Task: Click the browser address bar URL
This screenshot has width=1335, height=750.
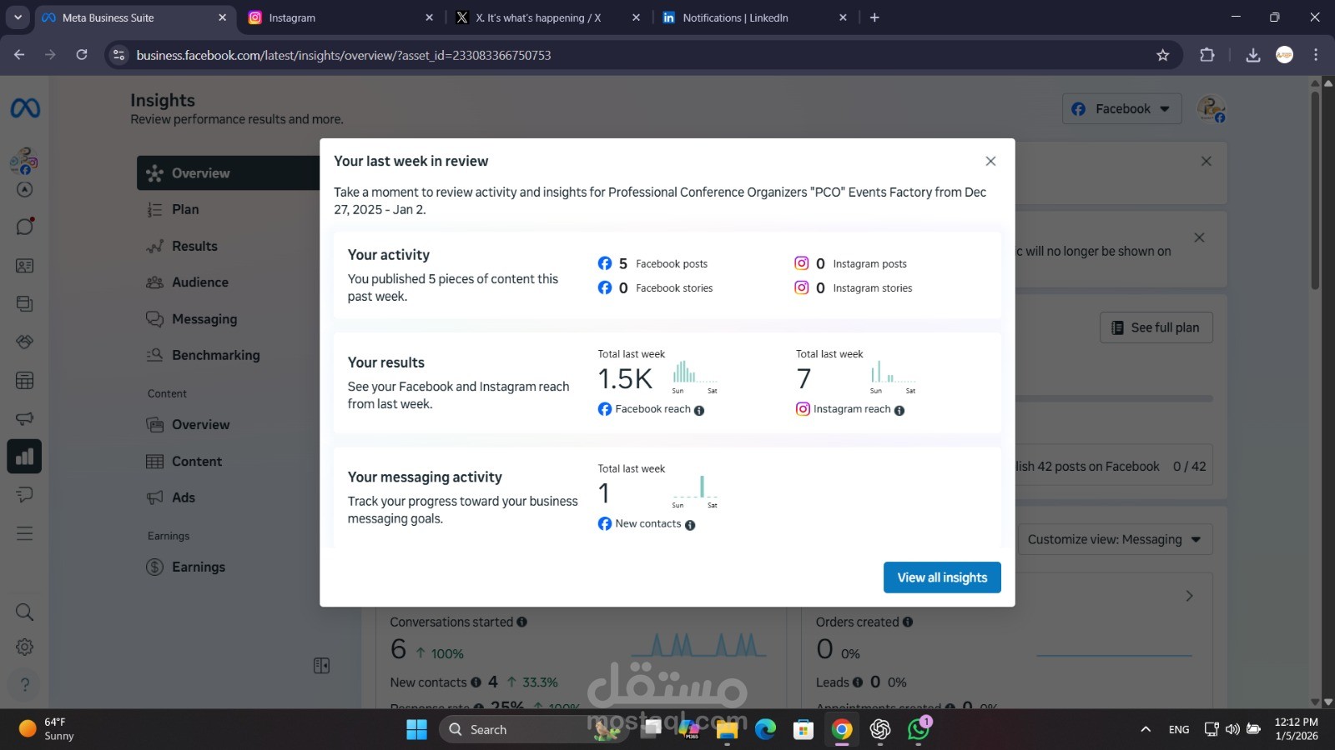Action: 344,55
